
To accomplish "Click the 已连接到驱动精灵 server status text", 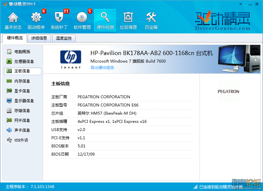I will pos(221,187).
